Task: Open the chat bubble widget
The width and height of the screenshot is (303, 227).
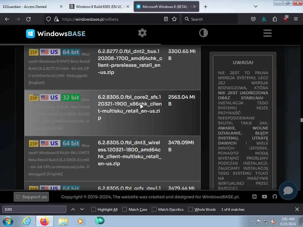Action: click(288, 191)
